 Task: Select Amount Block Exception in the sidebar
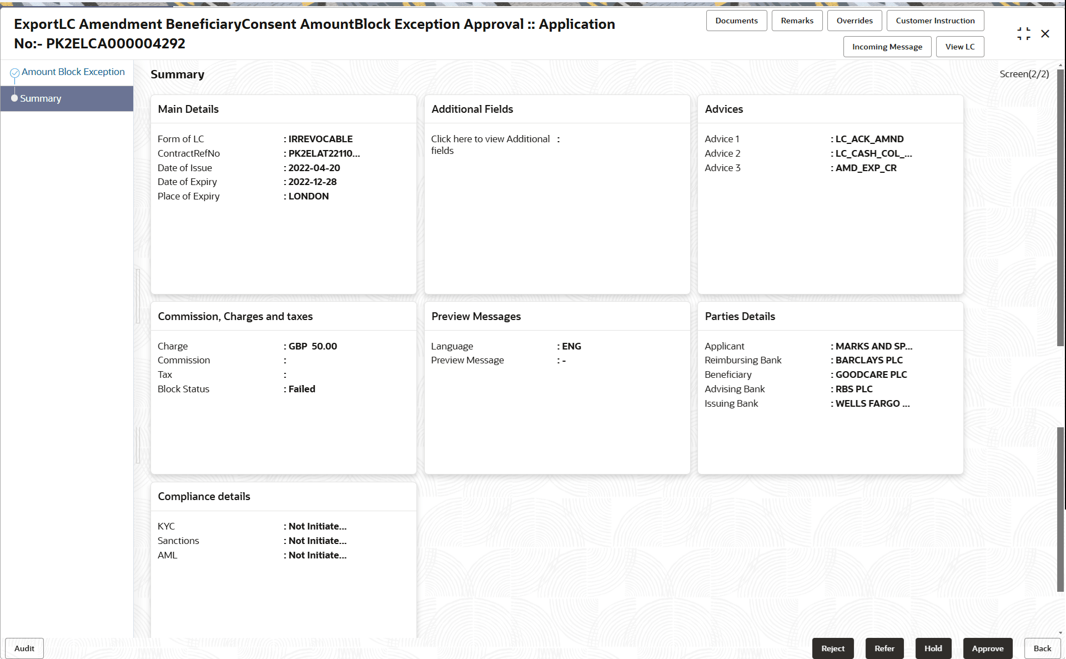(x=73, y=71)
